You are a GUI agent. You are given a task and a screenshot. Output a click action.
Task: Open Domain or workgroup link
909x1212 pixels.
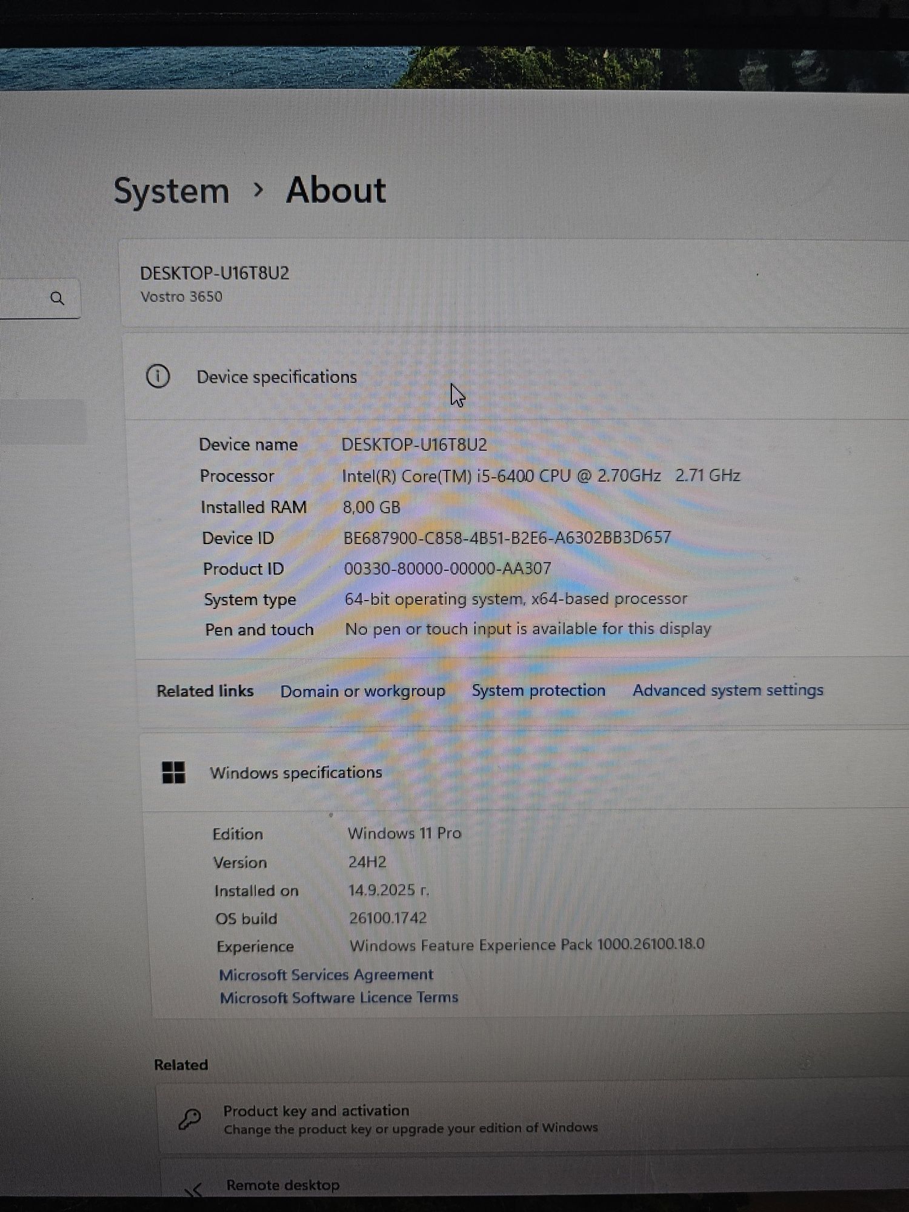tap(362, 691)
